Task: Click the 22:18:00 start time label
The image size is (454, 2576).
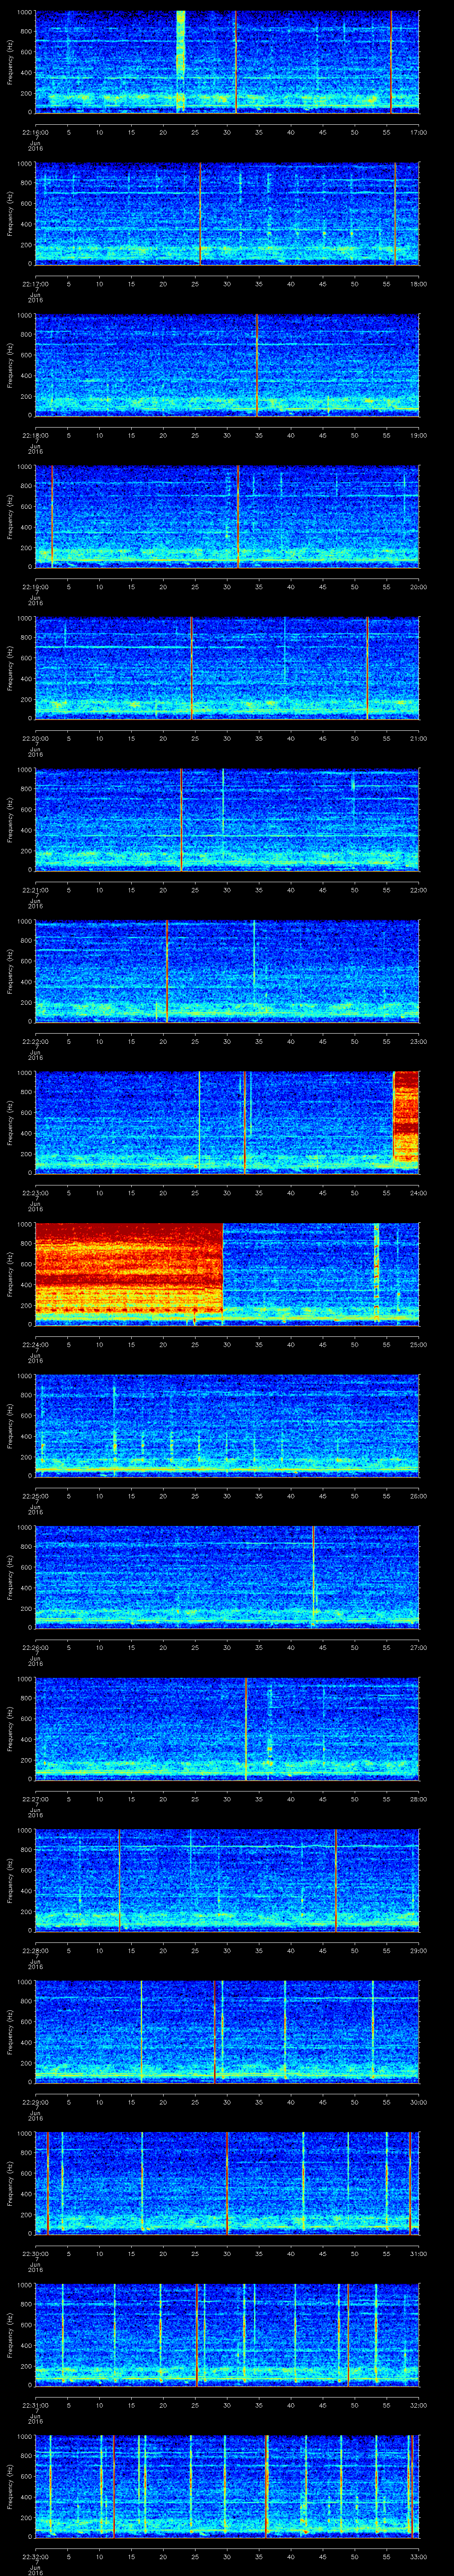Action: [35, 435]
